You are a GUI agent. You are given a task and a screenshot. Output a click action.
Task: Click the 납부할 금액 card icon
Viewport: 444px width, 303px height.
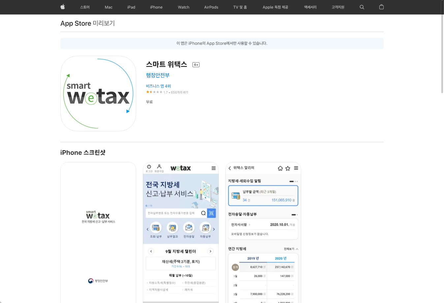pyautogui.click(x=236, y=196)
